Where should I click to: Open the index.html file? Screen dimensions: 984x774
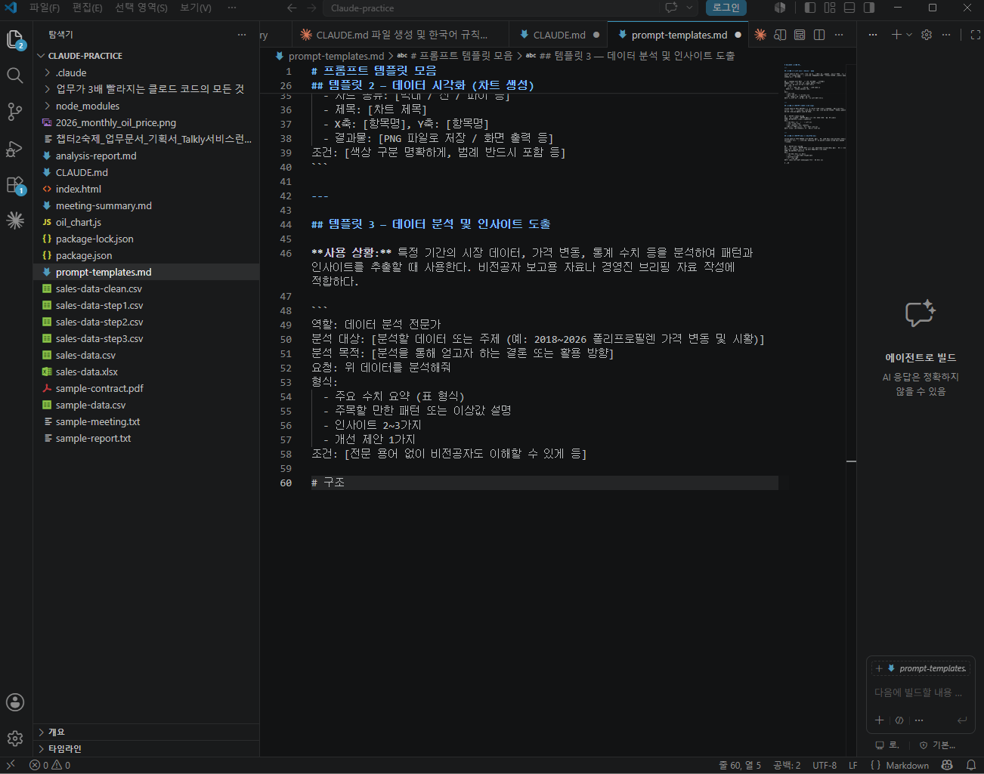coord(146,189)
